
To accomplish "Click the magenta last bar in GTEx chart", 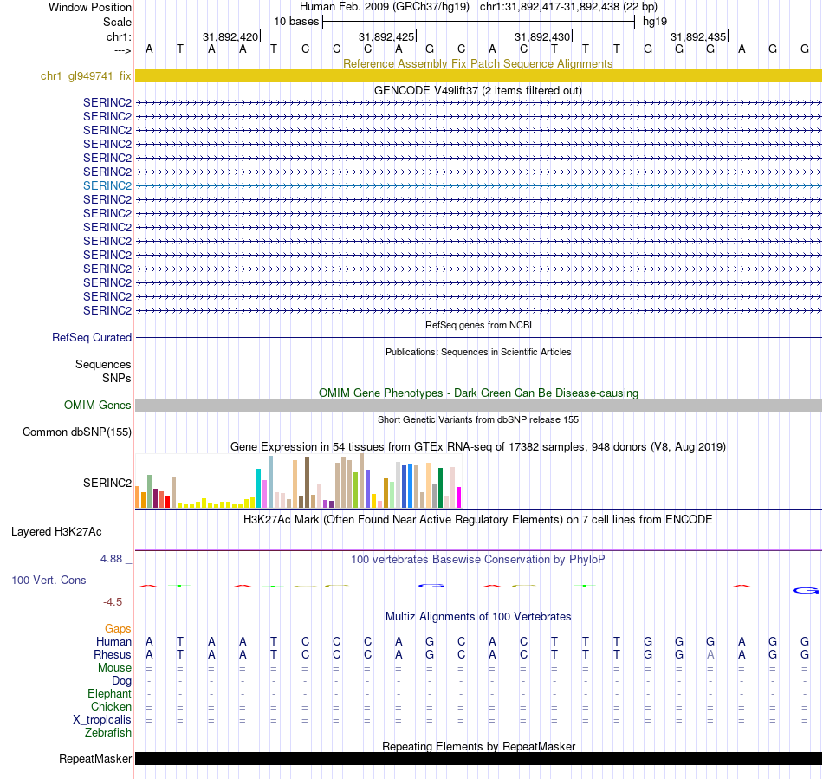I will [458, 497].
